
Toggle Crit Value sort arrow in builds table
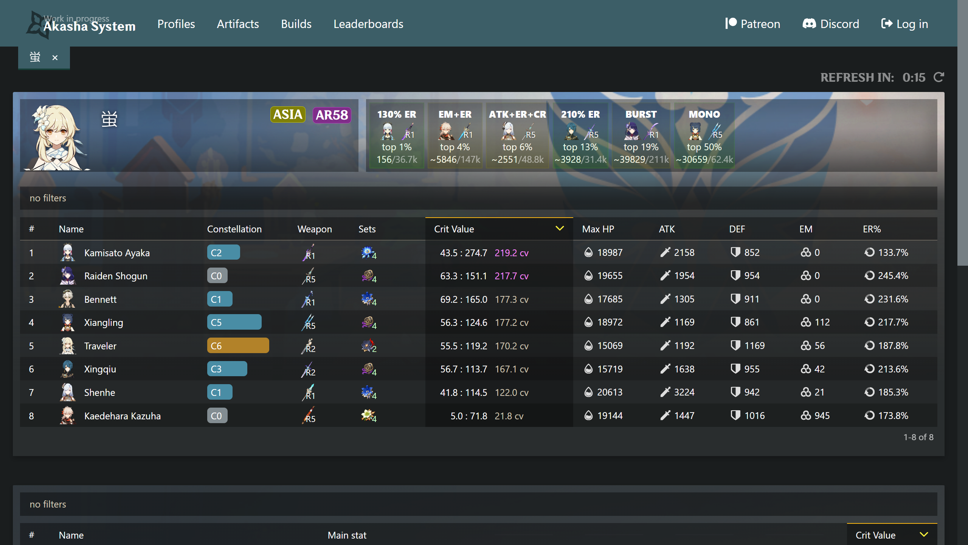tap(560, 228)
